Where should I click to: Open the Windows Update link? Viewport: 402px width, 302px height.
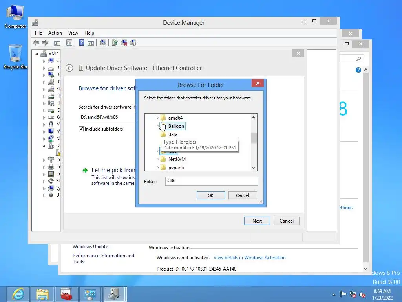90,247
